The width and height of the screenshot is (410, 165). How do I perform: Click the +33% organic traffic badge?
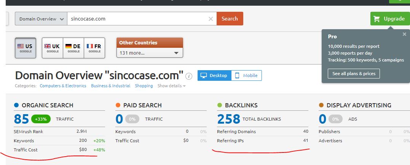pyautogui.click(x=41, y=119)
